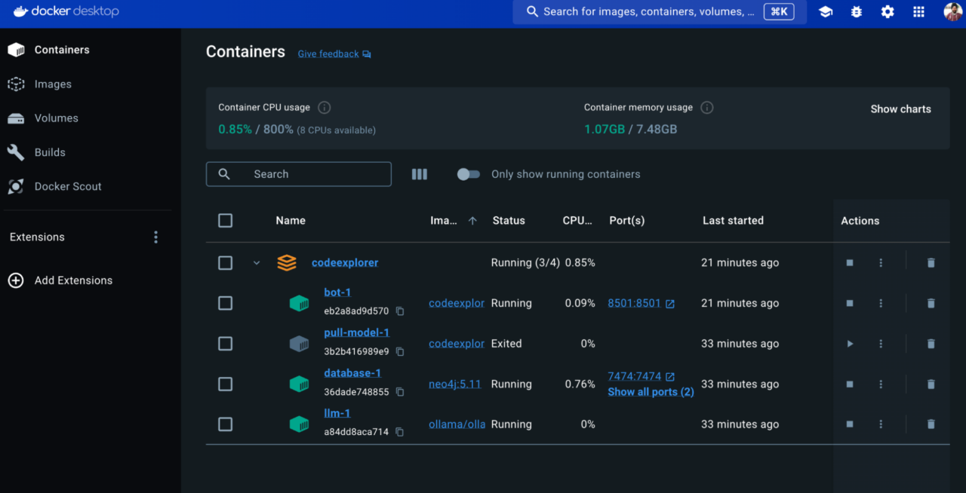
Task: Start the exited pull-model-1 container
Action: click(850, 343)
